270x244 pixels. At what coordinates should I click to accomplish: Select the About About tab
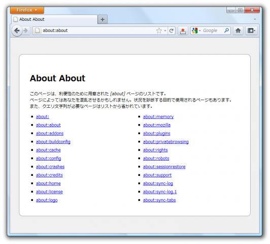[x=54, y=19]
